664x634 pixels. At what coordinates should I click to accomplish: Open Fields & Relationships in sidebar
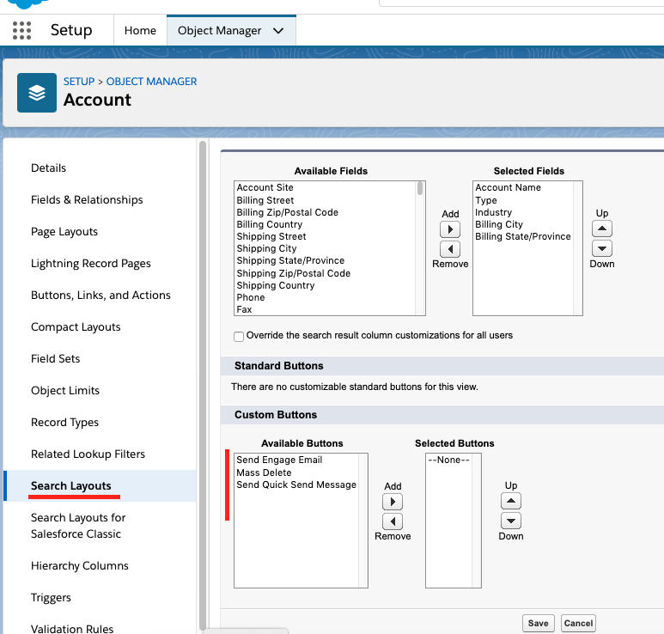(x=87, y=200)
